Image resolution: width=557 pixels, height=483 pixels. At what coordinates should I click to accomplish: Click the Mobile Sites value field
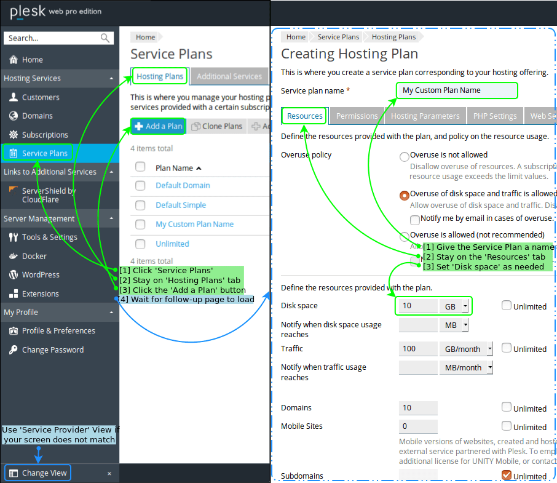point(418,426)
